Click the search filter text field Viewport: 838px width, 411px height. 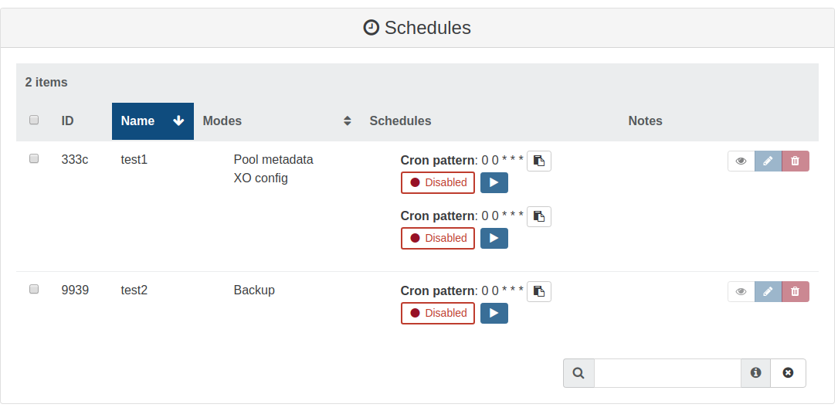coord(667,373)
